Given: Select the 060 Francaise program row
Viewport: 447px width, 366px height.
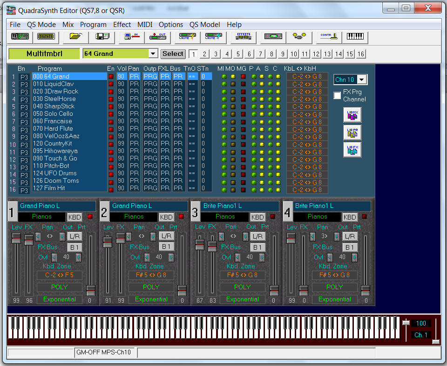Looking at the screenshot, I should [x=52, y=121].
